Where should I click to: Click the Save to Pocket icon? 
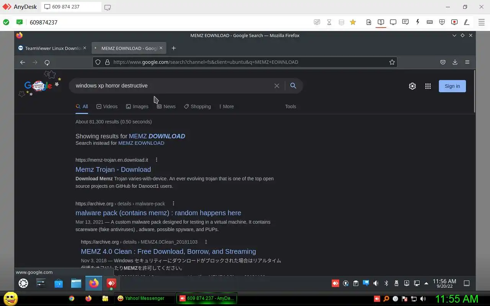click(x=443, y=62)
